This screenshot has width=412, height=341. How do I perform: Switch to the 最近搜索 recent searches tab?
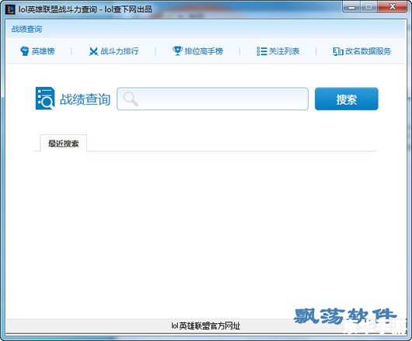(63, 144)
